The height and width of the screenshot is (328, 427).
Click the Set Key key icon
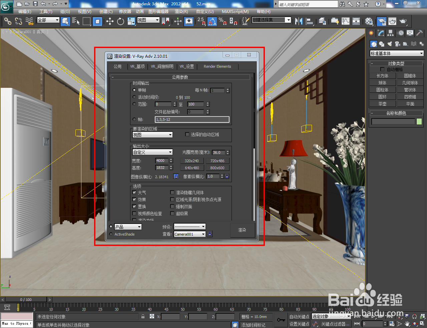coord(281,320)
